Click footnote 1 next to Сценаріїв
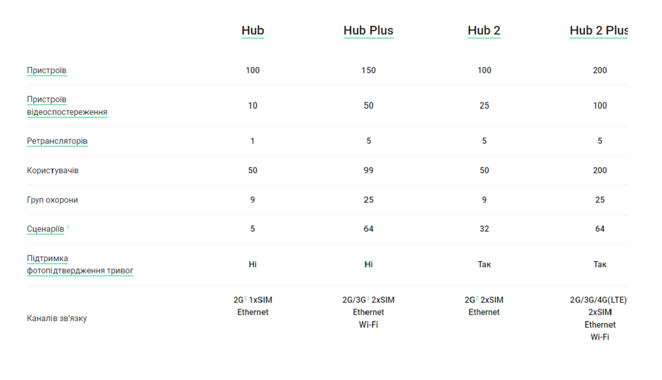The height and width of the screenshot is (380, 662). (68, 227)
